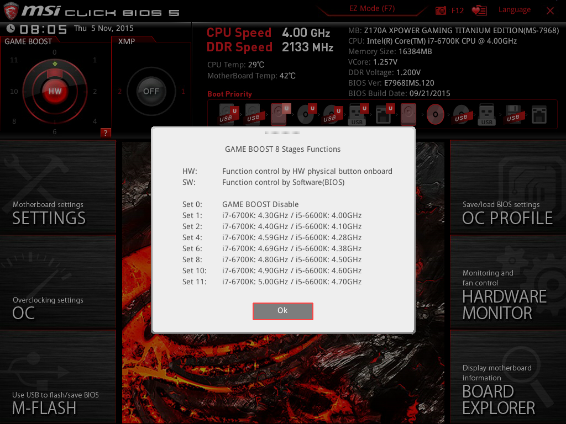Click the XMP panel label

(127, 41)
